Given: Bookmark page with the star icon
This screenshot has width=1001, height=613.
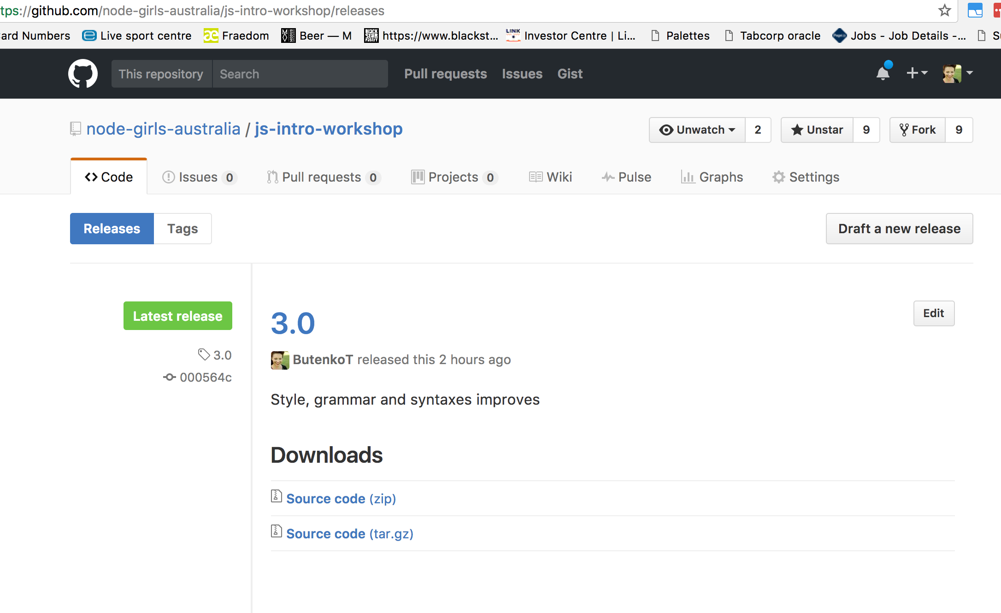Looking at the screenshot, I should pos(944,11).
